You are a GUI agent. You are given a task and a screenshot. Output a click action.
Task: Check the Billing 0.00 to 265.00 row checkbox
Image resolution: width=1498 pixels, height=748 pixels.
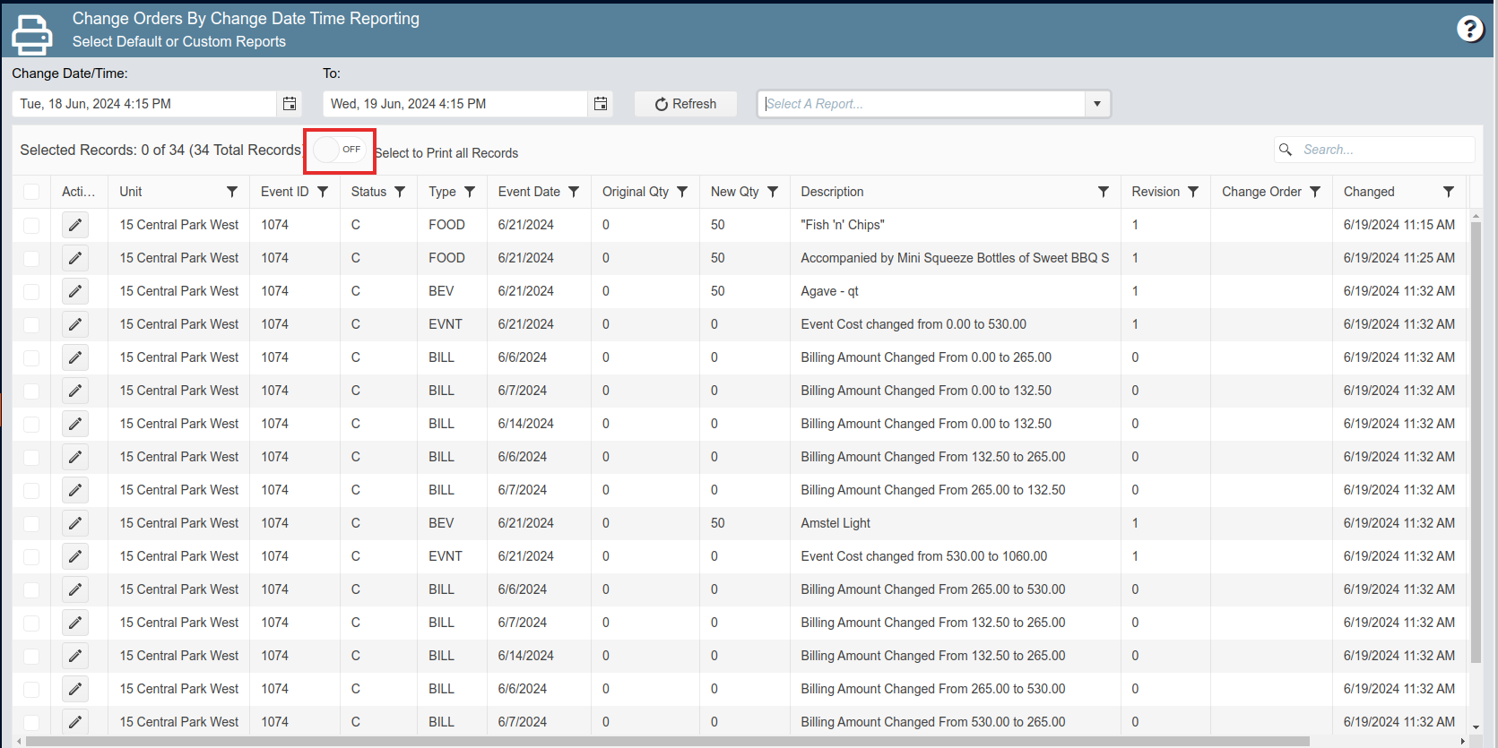pos(31,357)
